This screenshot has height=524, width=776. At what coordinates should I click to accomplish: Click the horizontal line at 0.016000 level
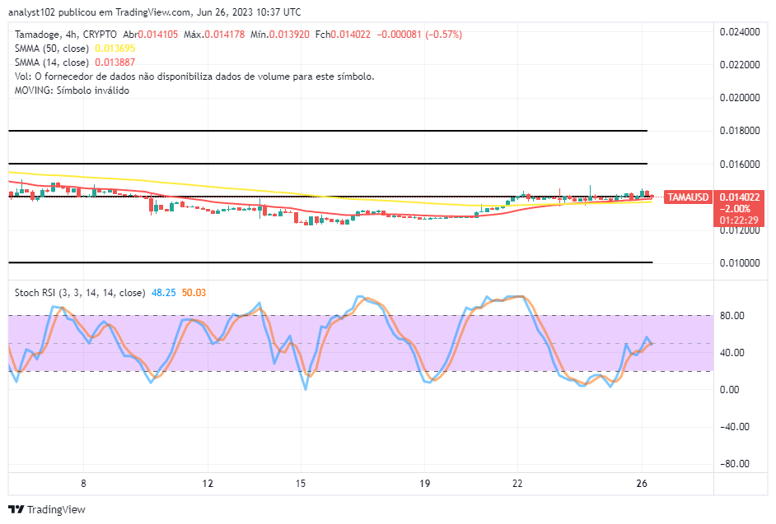[x=328, y=164]
